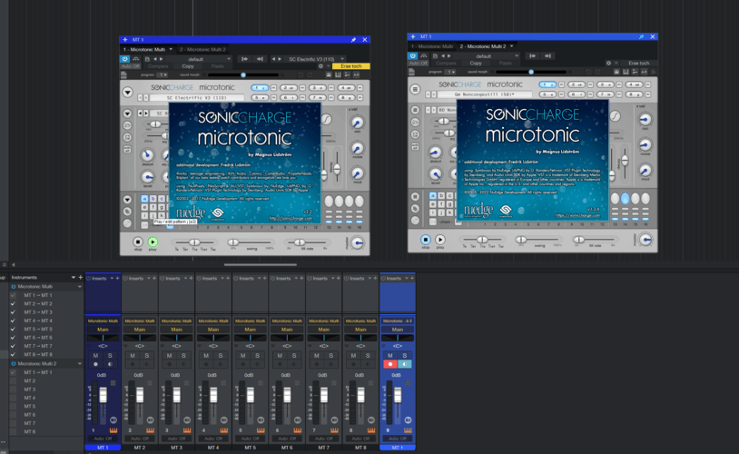Click A-B compare icon in left plugin toolbar
This screenshot has width=739, height=454.
click(x=356, y=74)
